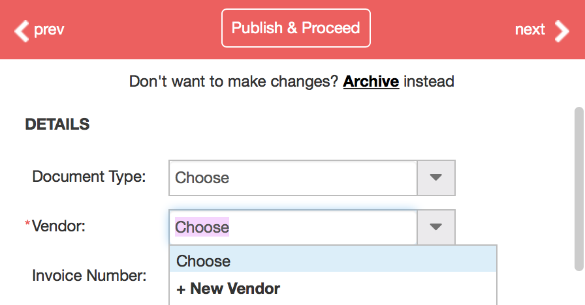Viewport: 585px width, 305px height.
Task: Select the highlighted Choose option in list
Action: (x=333, y=261)
